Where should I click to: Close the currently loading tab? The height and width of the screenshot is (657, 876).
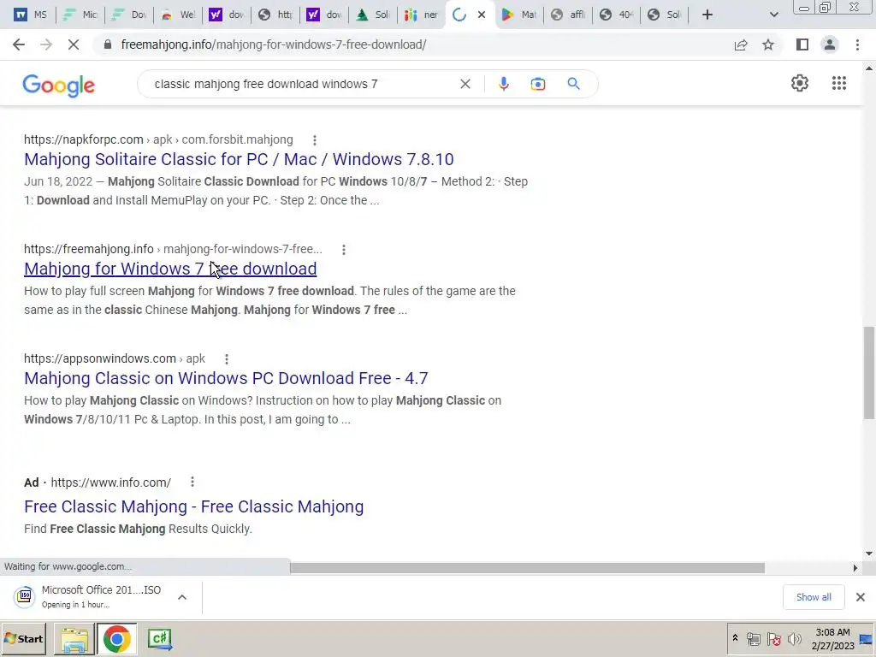482,15
